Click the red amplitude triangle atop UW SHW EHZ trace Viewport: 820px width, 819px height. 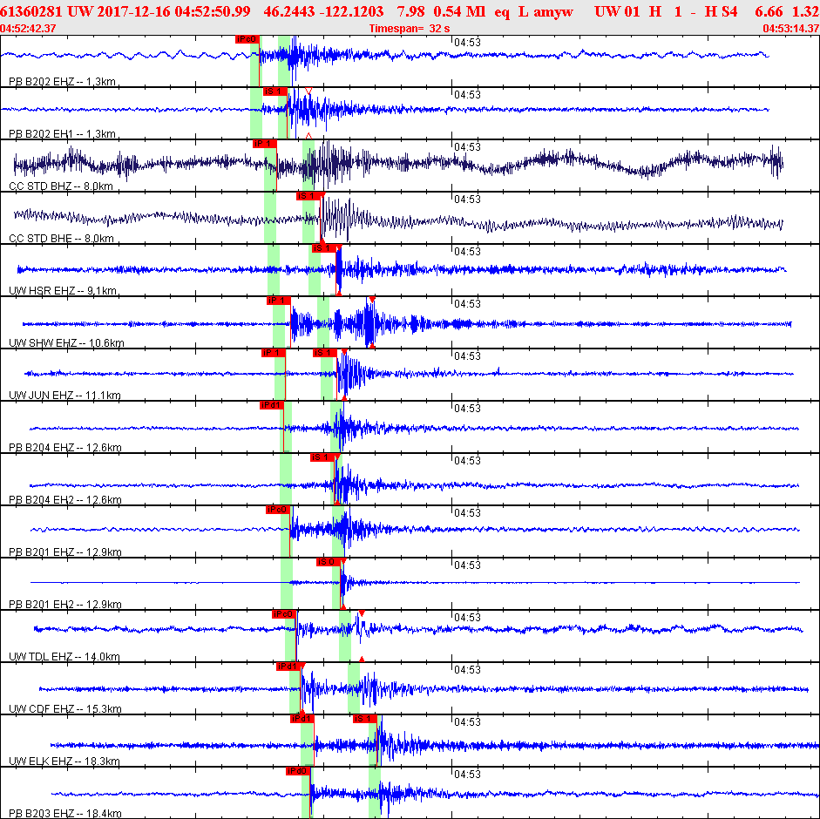[372, 299]
